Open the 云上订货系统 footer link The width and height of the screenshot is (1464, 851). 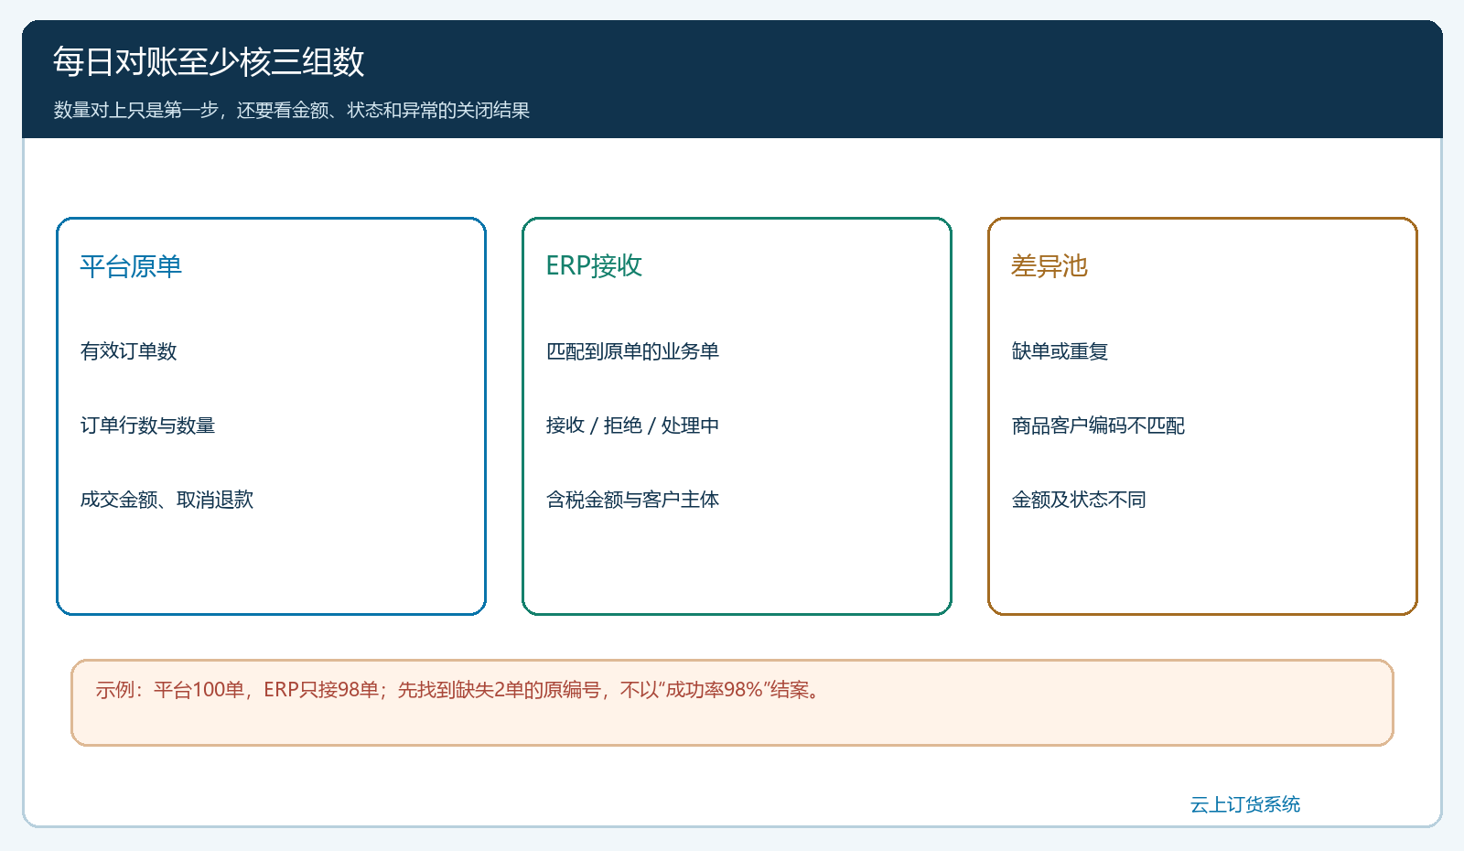click(x=1244, y=804)
